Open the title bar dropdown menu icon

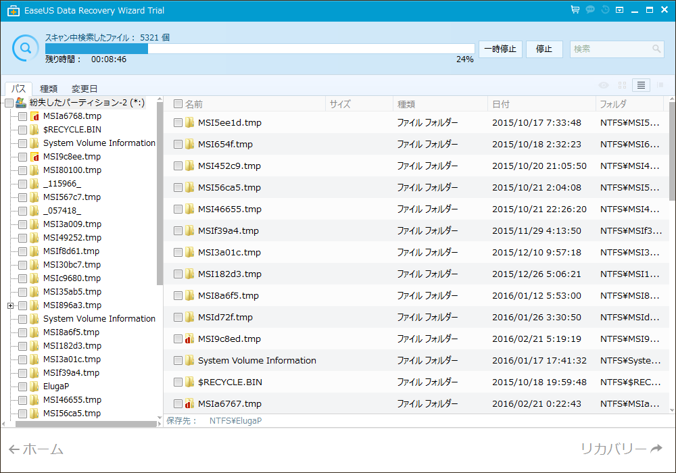click(x=619, y=9)
